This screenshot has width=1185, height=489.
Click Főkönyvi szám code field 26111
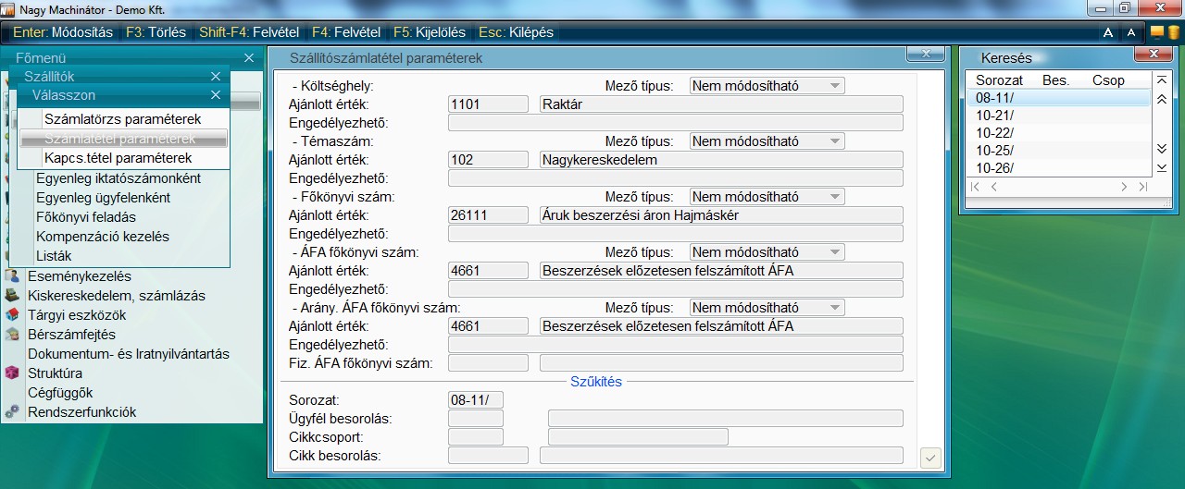coord(488,215)
